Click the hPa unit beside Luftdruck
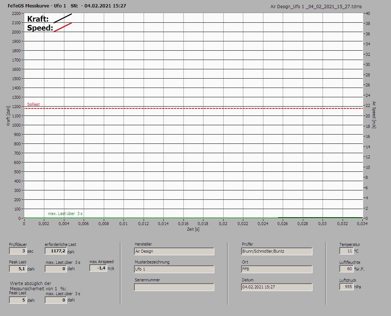 click(358, 287)
